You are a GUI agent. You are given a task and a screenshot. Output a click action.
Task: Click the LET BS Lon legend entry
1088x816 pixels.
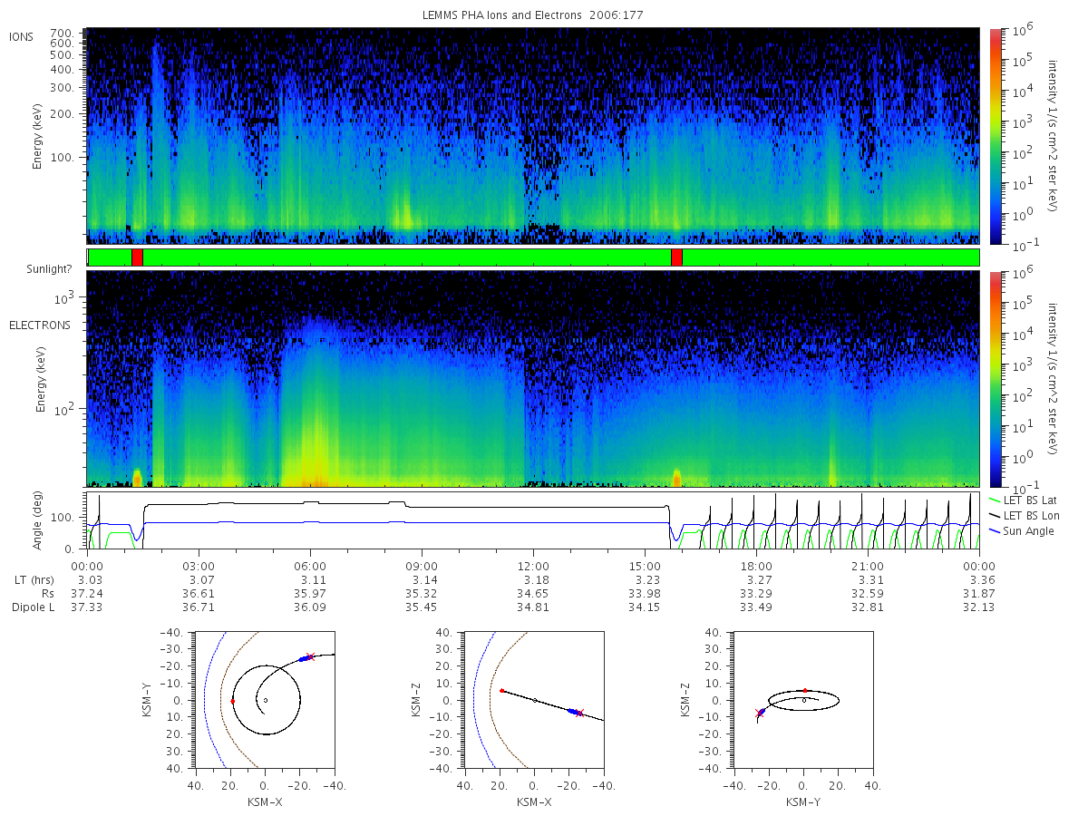(x=1022, y=515)
